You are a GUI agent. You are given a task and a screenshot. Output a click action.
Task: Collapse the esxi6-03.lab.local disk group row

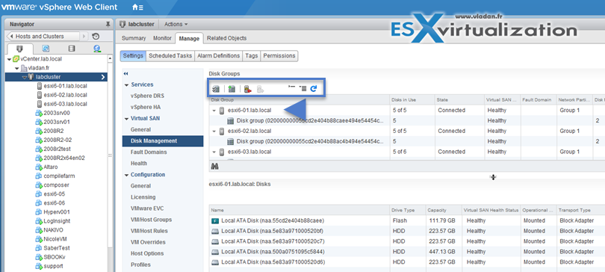pyautogui.click(x=214, y=152)
